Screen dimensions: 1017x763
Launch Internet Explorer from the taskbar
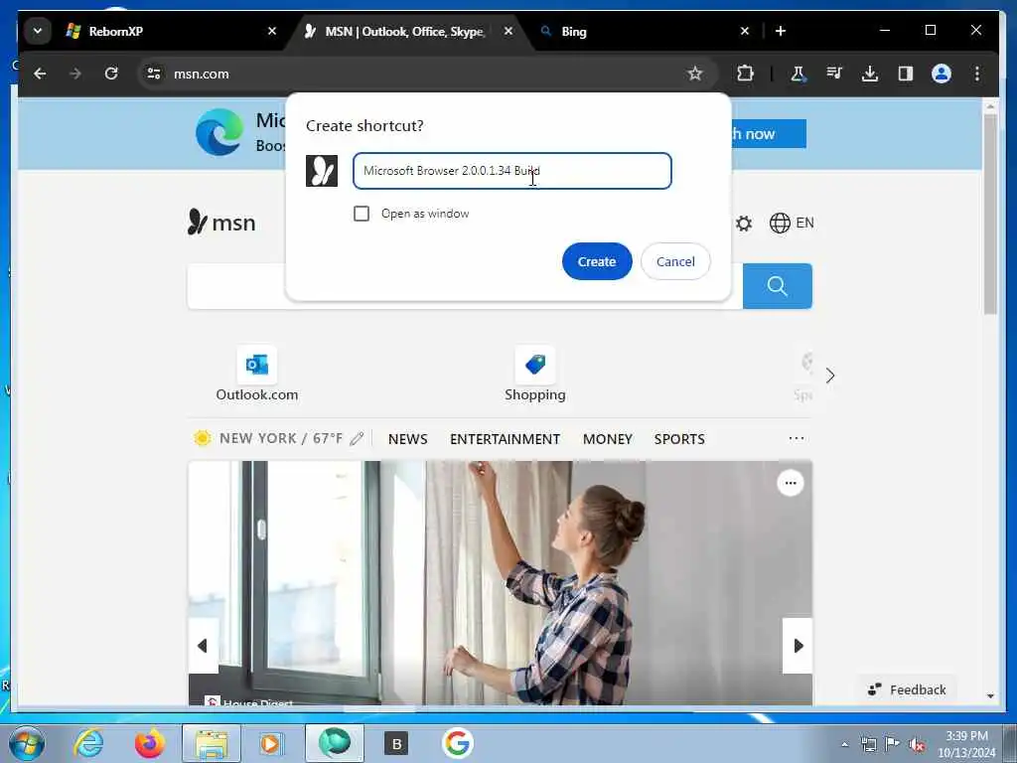point(88,743)
